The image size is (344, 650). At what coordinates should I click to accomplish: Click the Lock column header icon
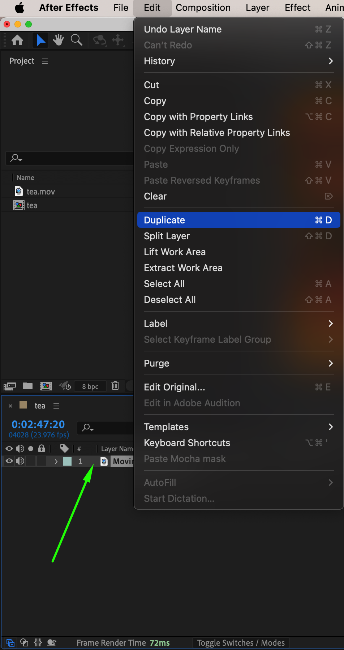pos(42,449)
